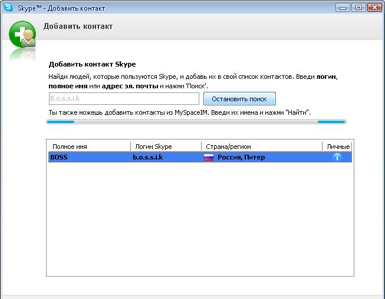Maximize the Skype add contact window

tap(358, 8)
